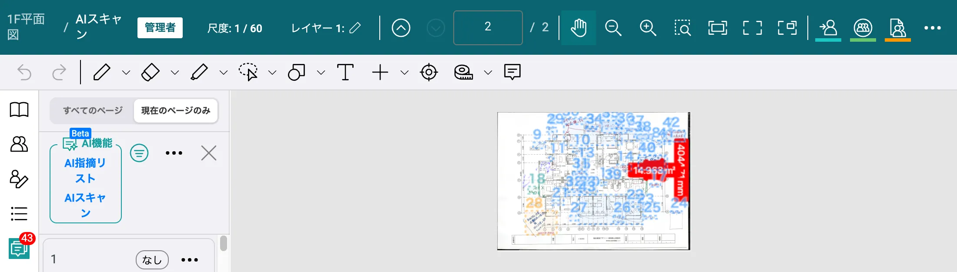The image size is (957, 272).
Task: Open the comments list with 43 badge
Action: [x=19, y=249]
